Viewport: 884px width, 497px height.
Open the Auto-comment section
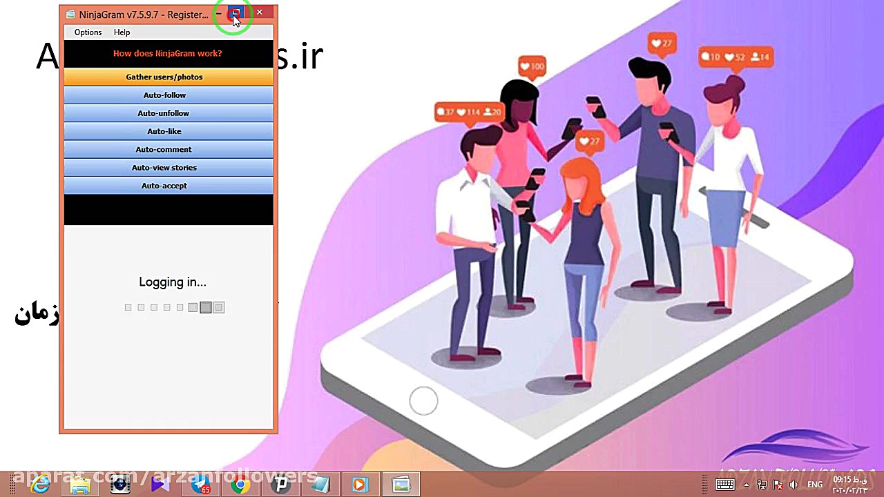coord(169,149)
